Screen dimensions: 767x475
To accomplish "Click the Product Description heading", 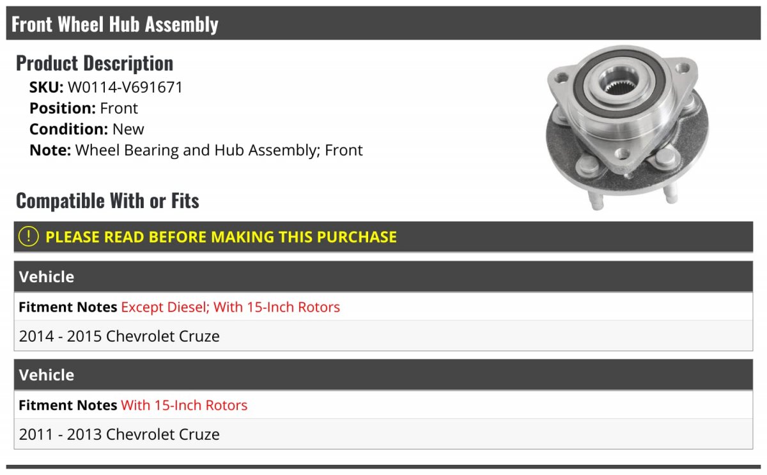I will 95,63.
